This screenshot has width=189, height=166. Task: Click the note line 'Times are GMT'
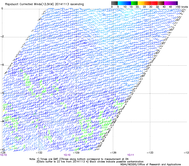click(49, 159)
